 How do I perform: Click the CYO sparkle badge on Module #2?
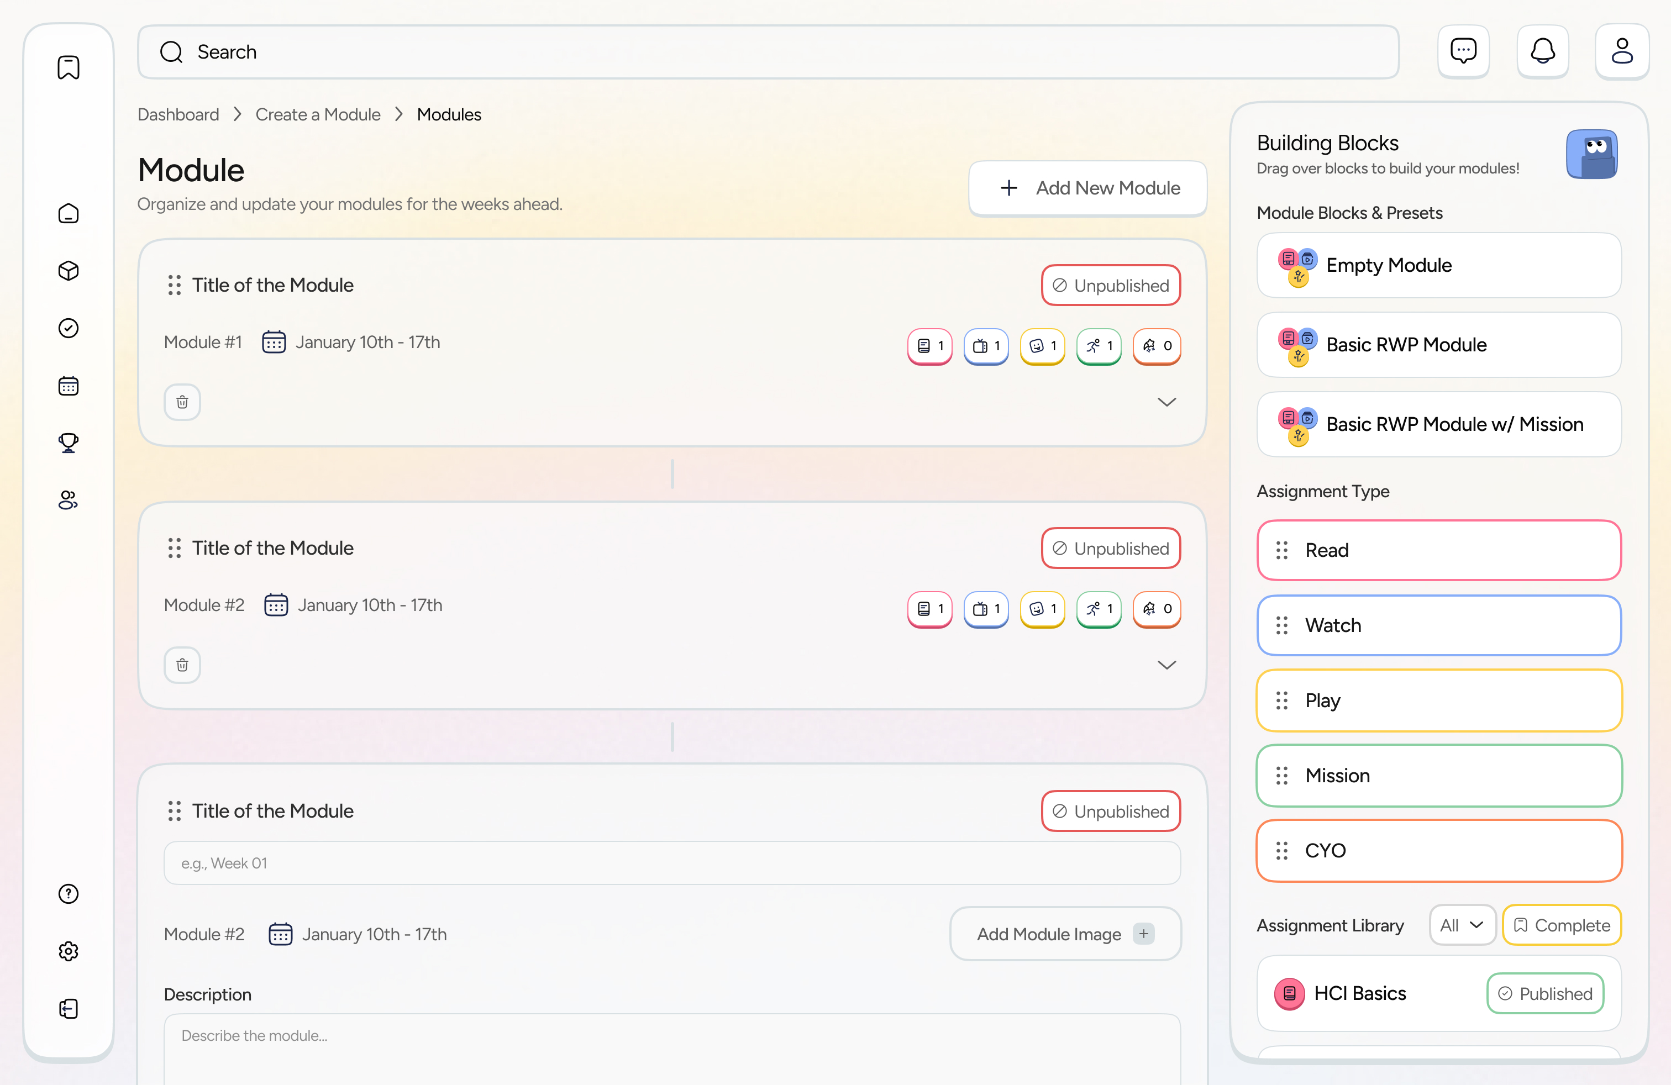(1157, 609)
